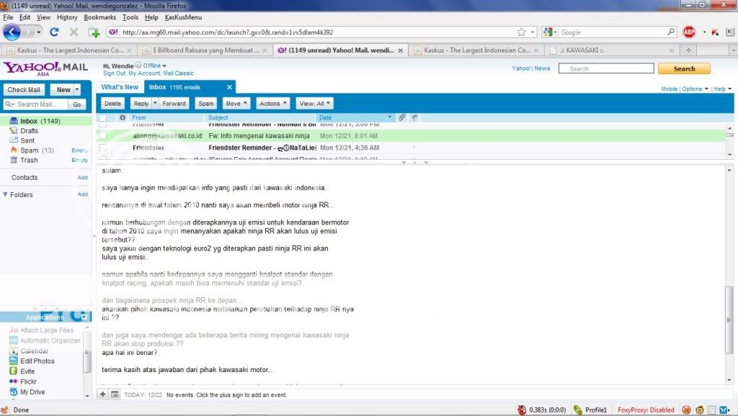
Task: Open the Tools menu
Action: (x=130, y=17)
